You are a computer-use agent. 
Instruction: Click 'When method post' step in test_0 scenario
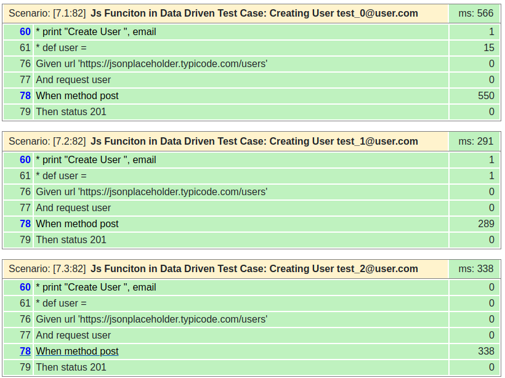pos(77,96)
